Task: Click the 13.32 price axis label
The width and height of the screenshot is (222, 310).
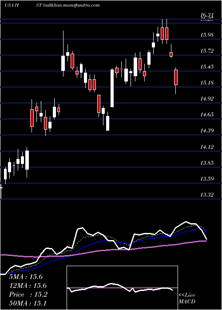Action: (207, 195)
